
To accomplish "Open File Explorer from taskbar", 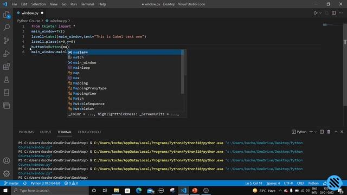I will point(116,190).
